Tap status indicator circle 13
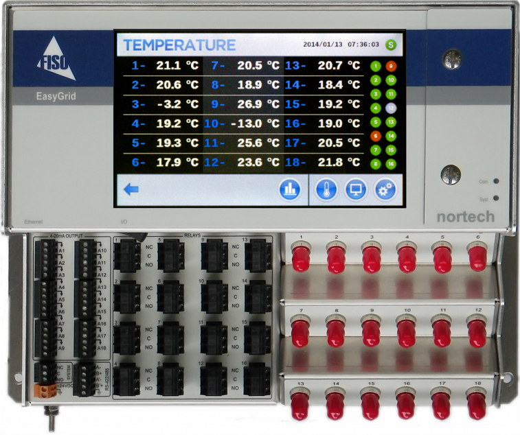520x435 pixels. click(x=391, y=122)
